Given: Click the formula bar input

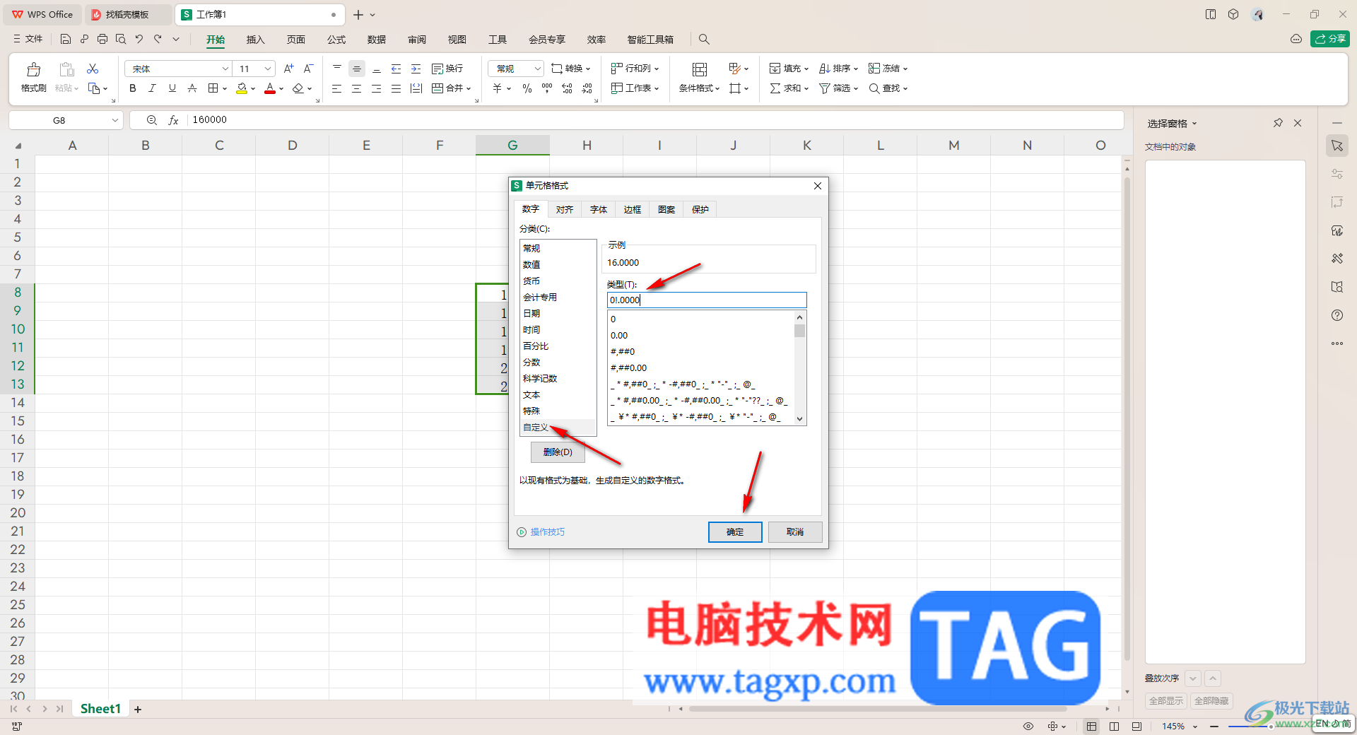Looking at the screenshot, I should (x=654, y=120).
